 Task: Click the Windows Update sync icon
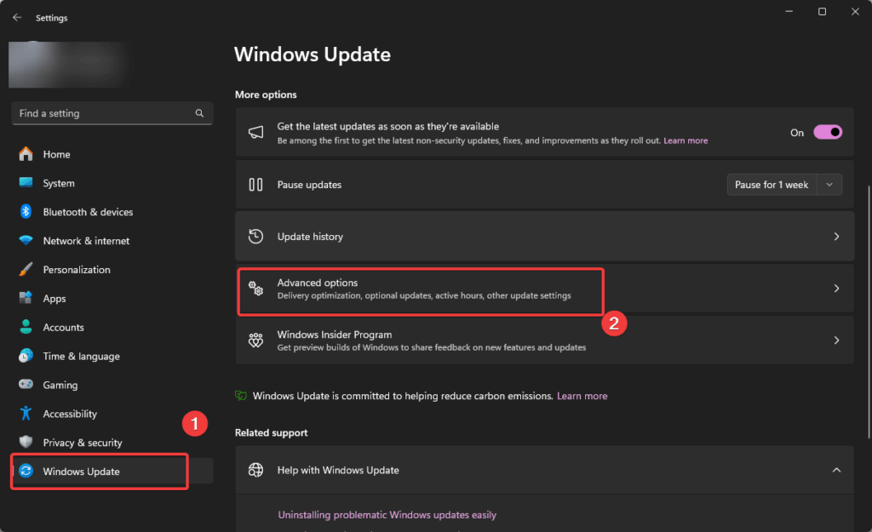[26, 471]
